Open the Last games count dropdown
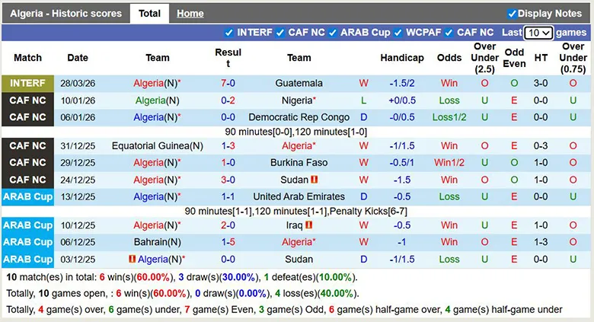The width and height of the screenshot is (594, 322). click(538, 33)
